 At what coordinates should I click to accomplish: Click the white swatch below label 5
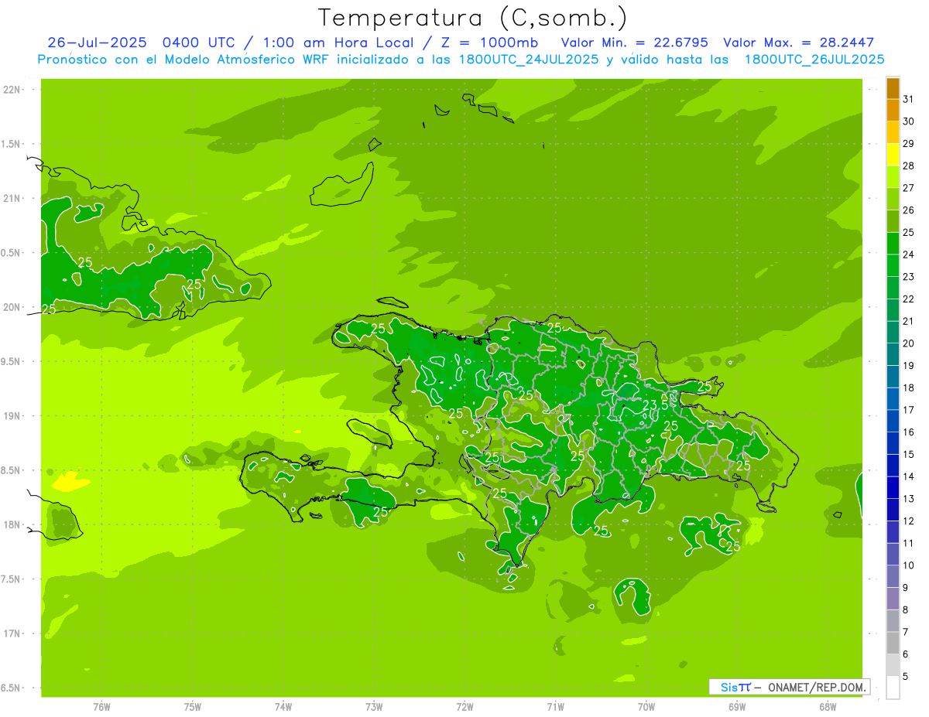coord(893,688)
